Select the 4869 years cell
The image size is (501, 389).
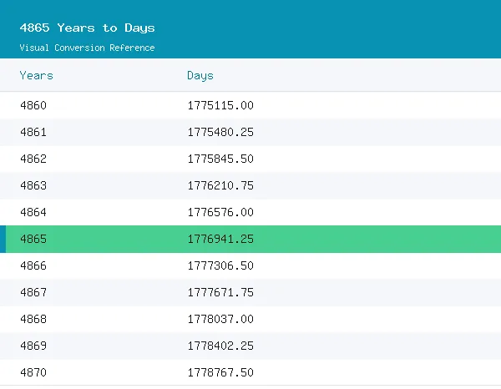pos(33,346)
